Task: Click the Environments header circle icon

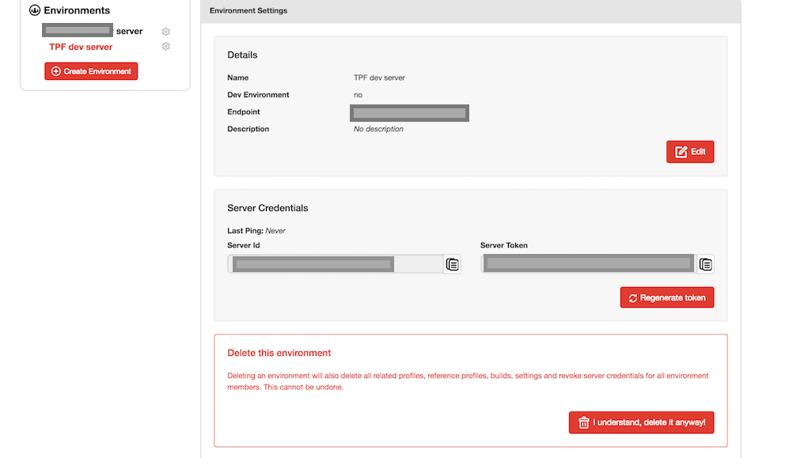Action: click(34, 11)
